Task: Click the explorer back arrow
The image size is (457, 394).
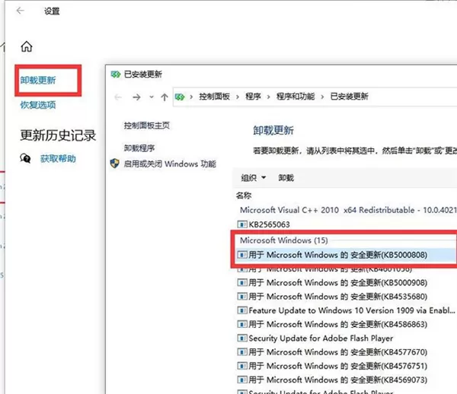Action: pos(118,97)
